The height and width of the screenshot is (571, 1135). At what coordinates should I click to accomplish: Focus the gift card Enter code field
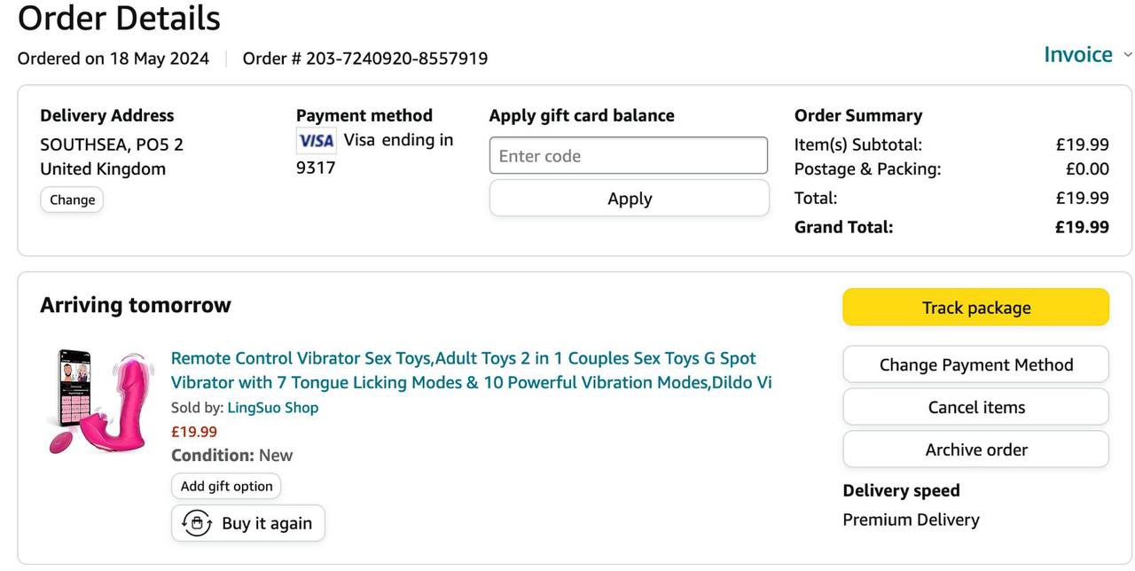click(628, 156)
